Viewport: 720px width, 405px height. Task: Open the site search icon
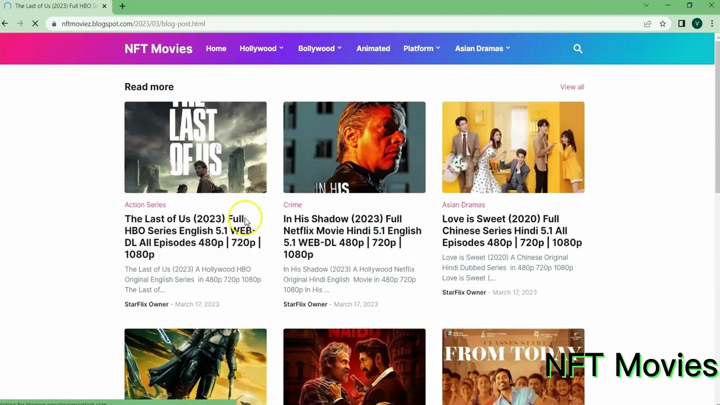pos(578,48)
